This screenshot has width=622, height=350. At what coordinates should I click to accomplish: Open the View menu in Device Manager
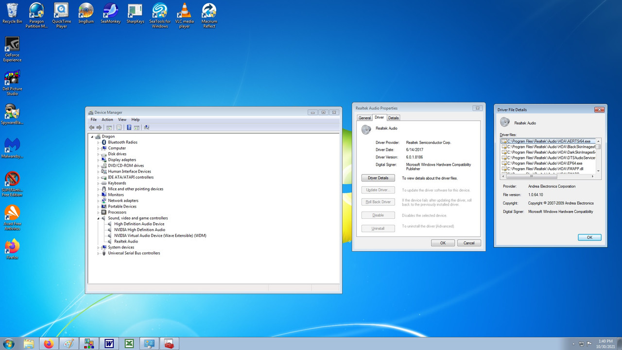[x=122, y=120]
